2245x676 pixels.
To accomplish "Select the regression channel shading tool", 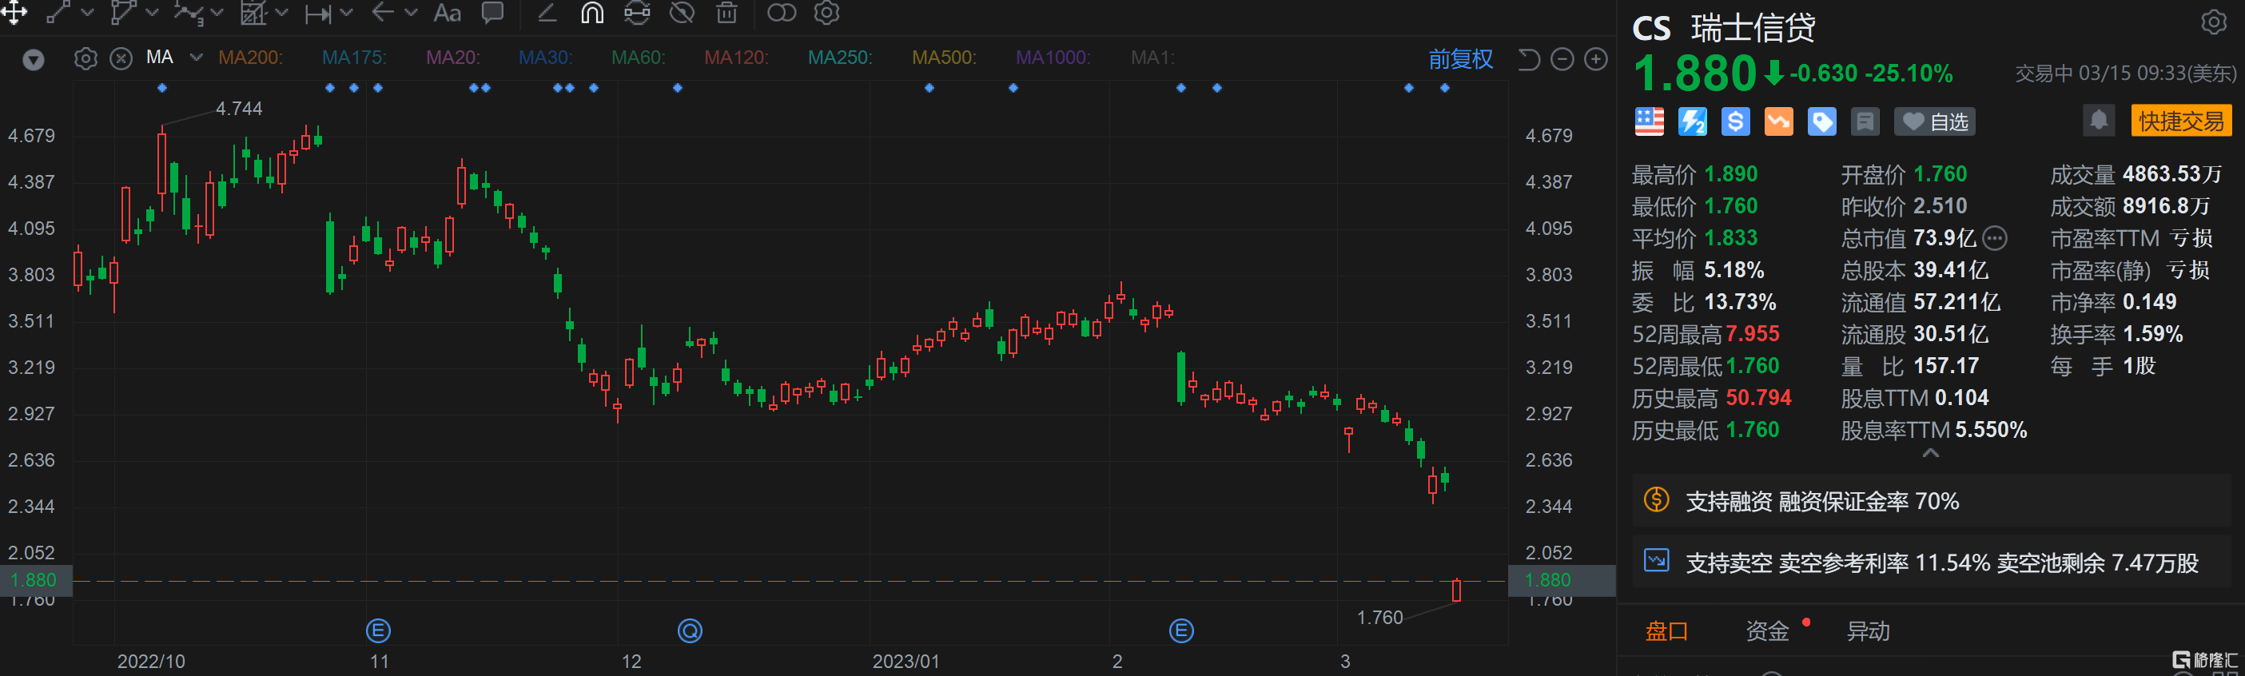I will [x=253, y=12].
